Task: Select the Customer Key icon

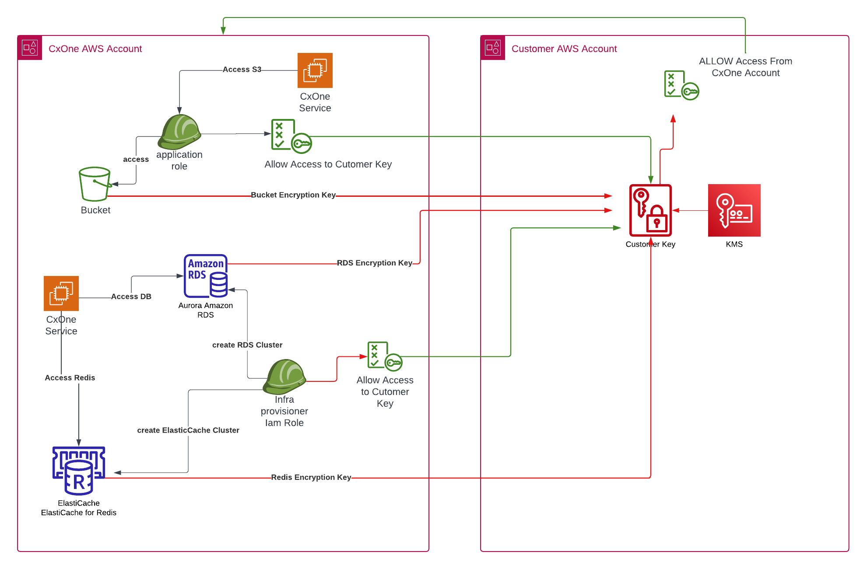Action: [x=651, y=210]
